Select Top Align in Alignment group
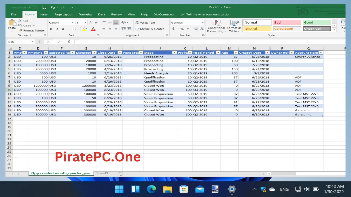 [x=104, y=22]
